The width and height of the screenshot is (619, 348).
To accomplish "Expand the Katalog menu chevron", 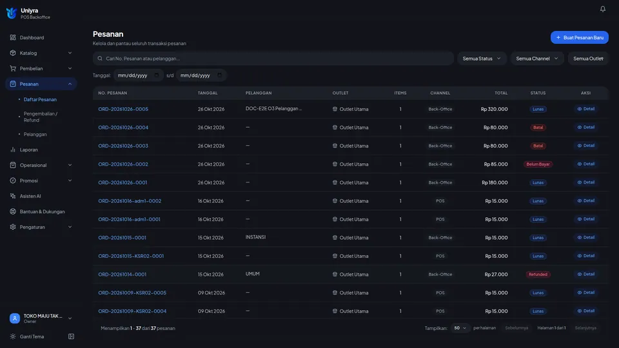I will pyautogui.click(x=70, y=53).
